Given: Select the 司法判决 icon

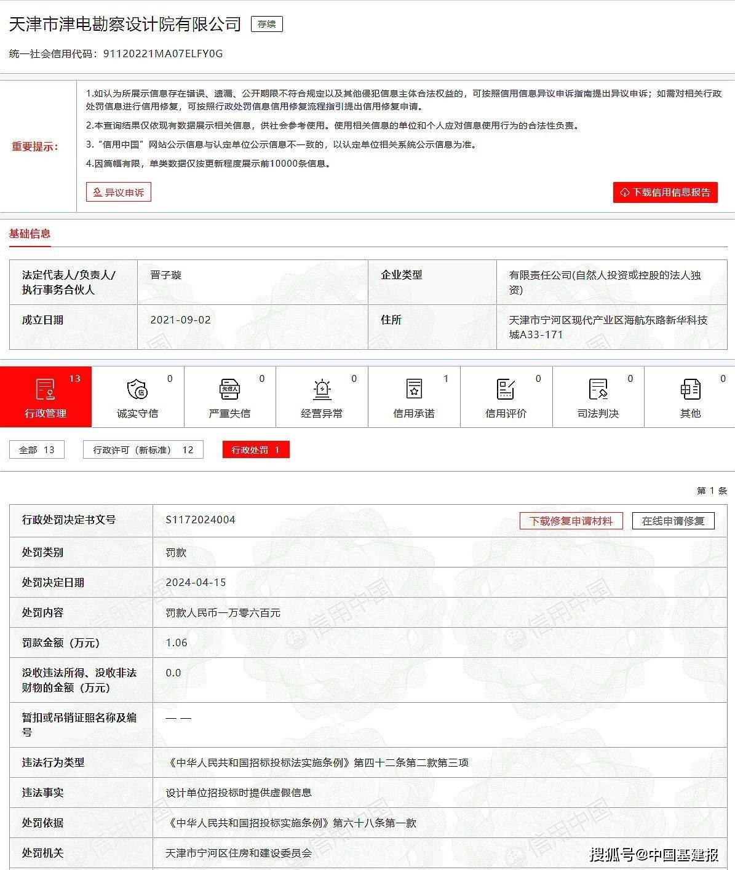Looking at the screenshot, I should pos(598,389).
